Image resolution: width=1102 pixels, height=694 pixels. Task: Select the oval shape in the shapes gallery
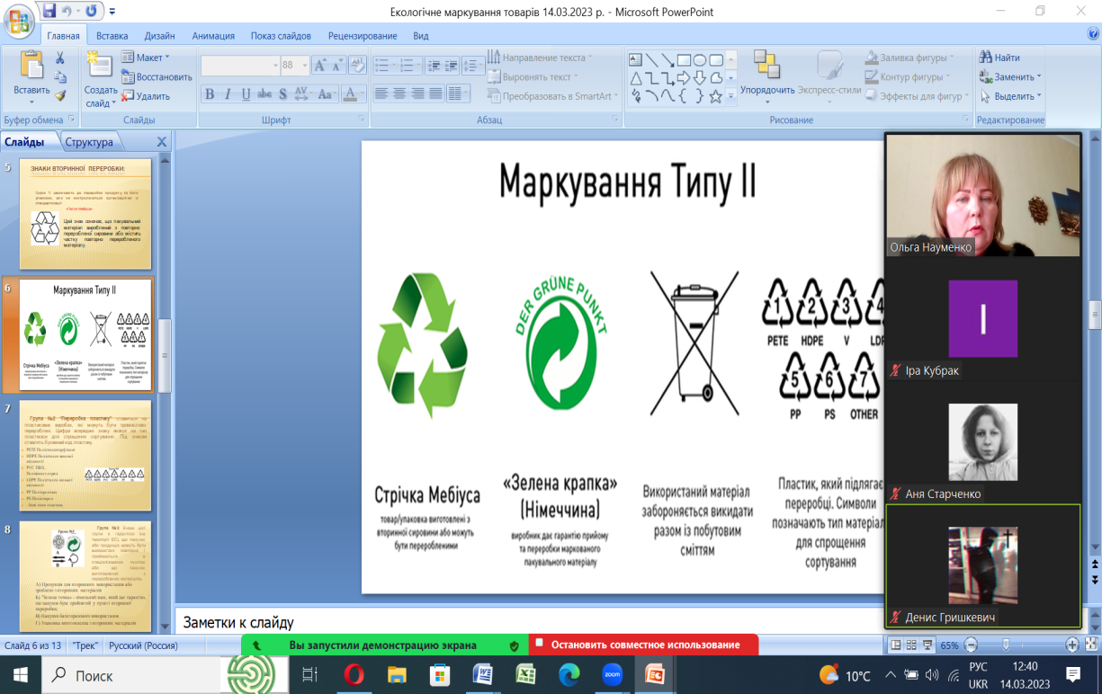point(699,60)
